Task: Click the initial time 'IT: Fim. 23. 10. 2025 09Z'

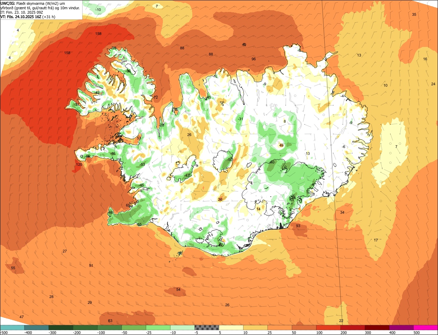Action: 22,12
